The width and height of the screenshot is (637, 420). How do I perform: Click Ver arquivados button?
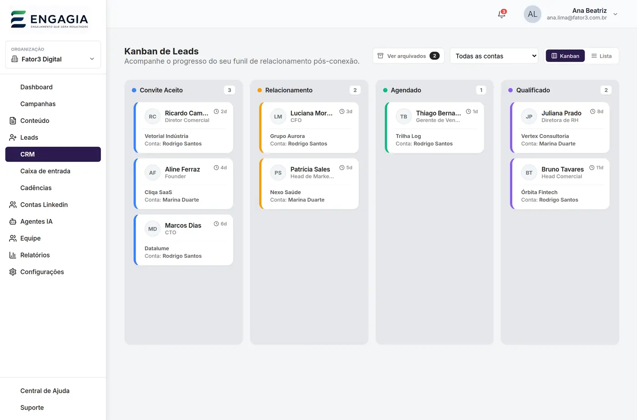tap(408, 56)
